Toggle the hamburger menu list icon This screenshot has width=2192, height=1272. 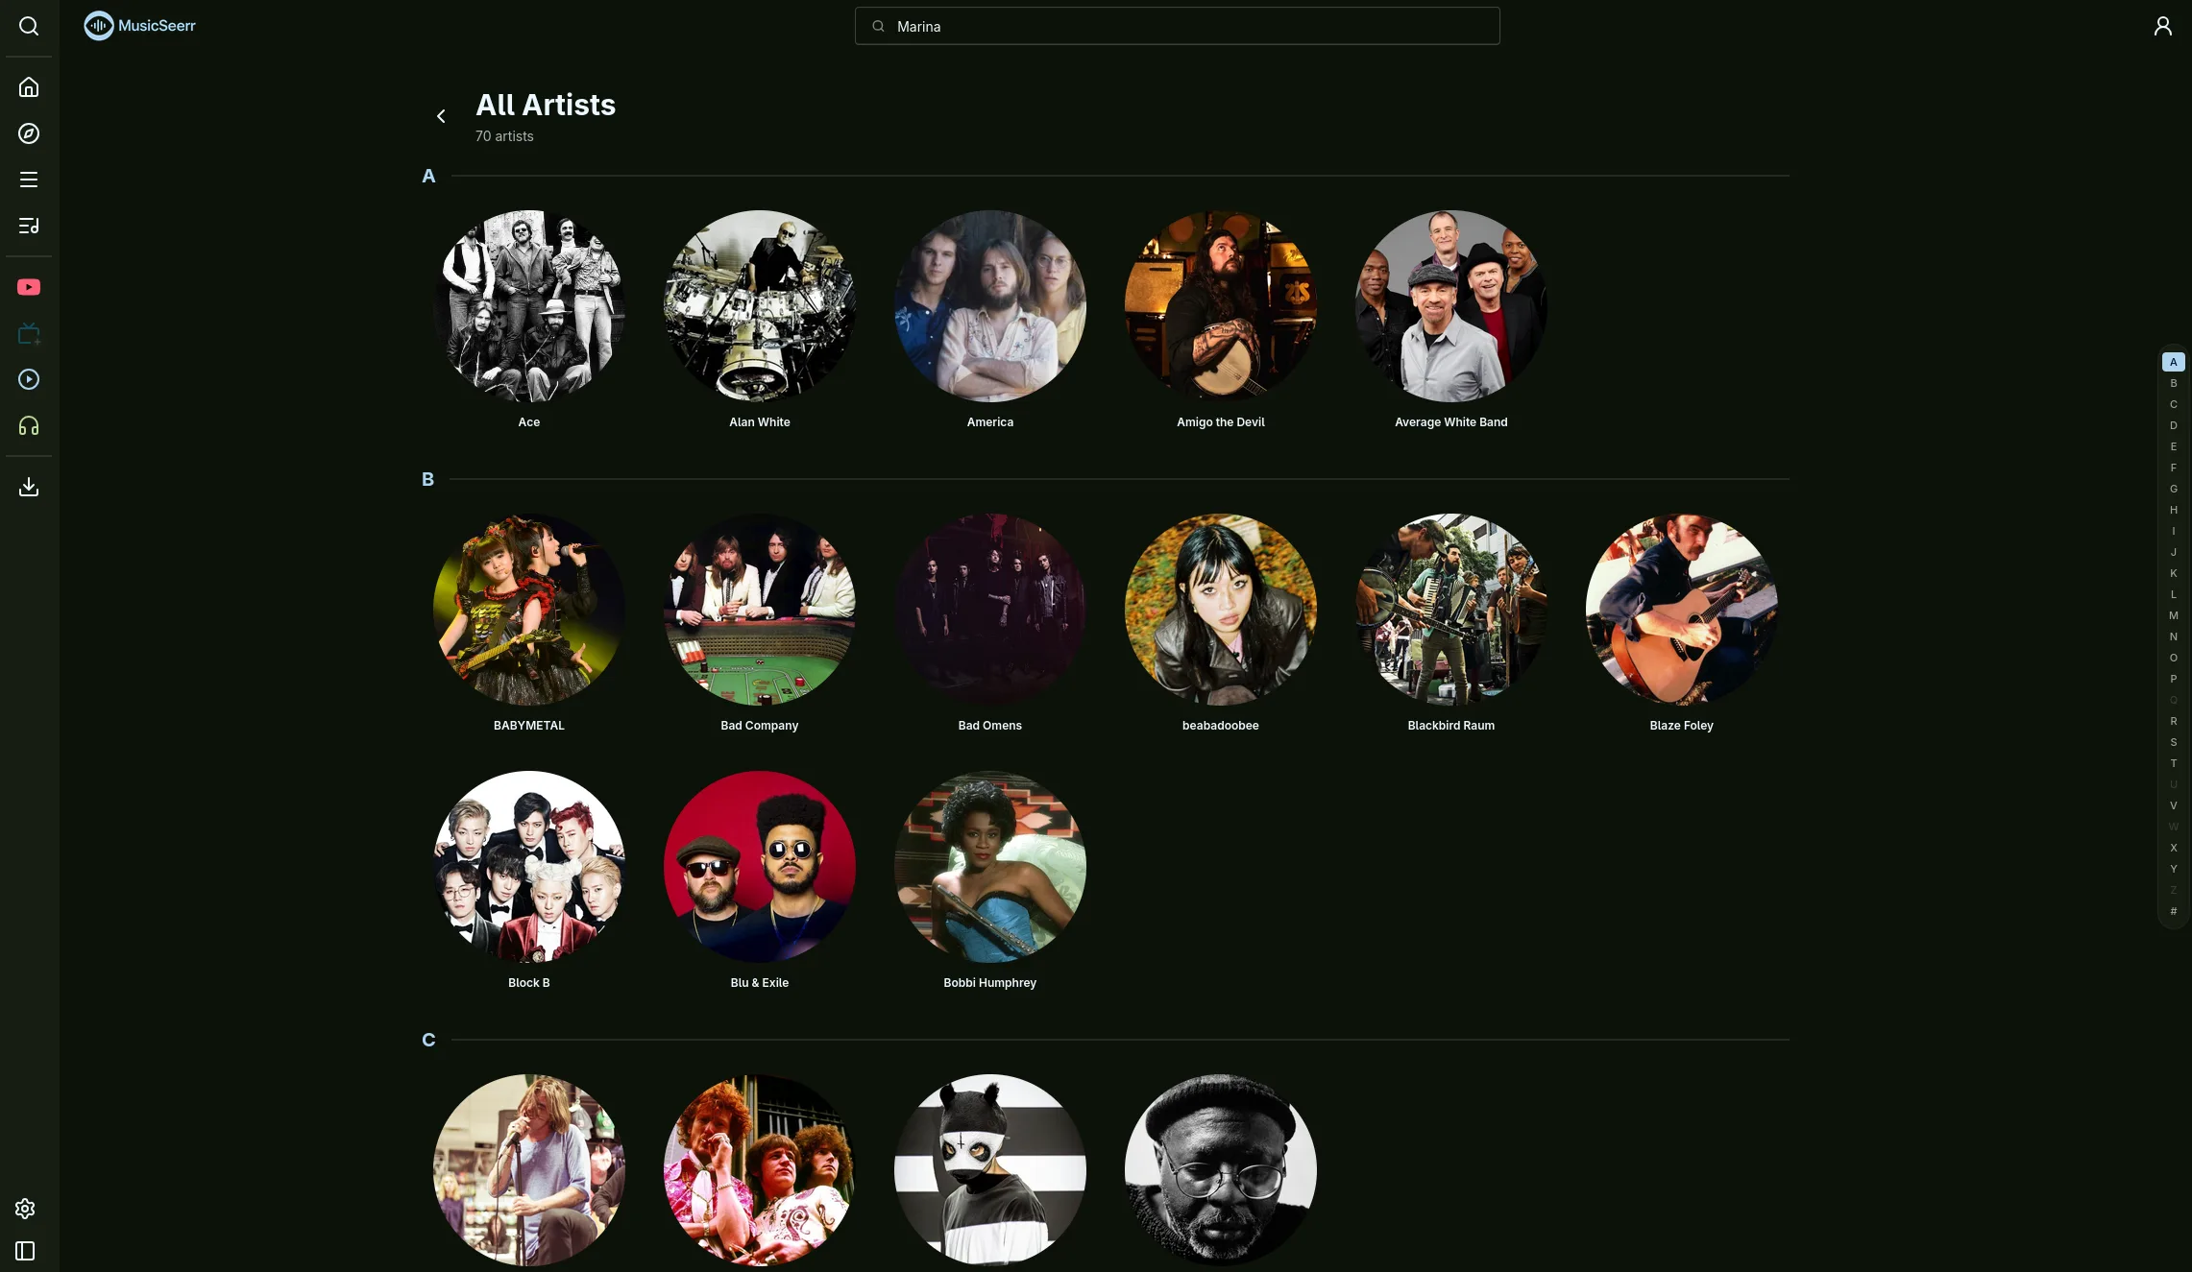tap(29, 179)
